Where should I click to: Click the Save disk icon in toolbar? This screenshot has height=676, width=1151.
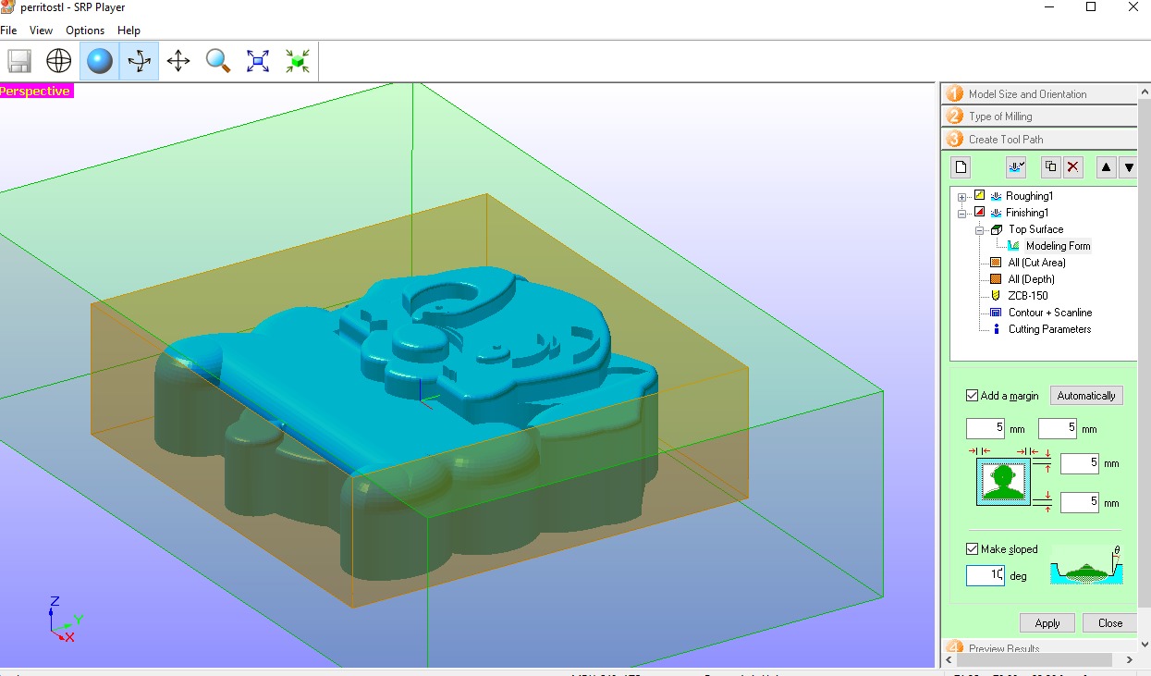click(x=19, y=61)
